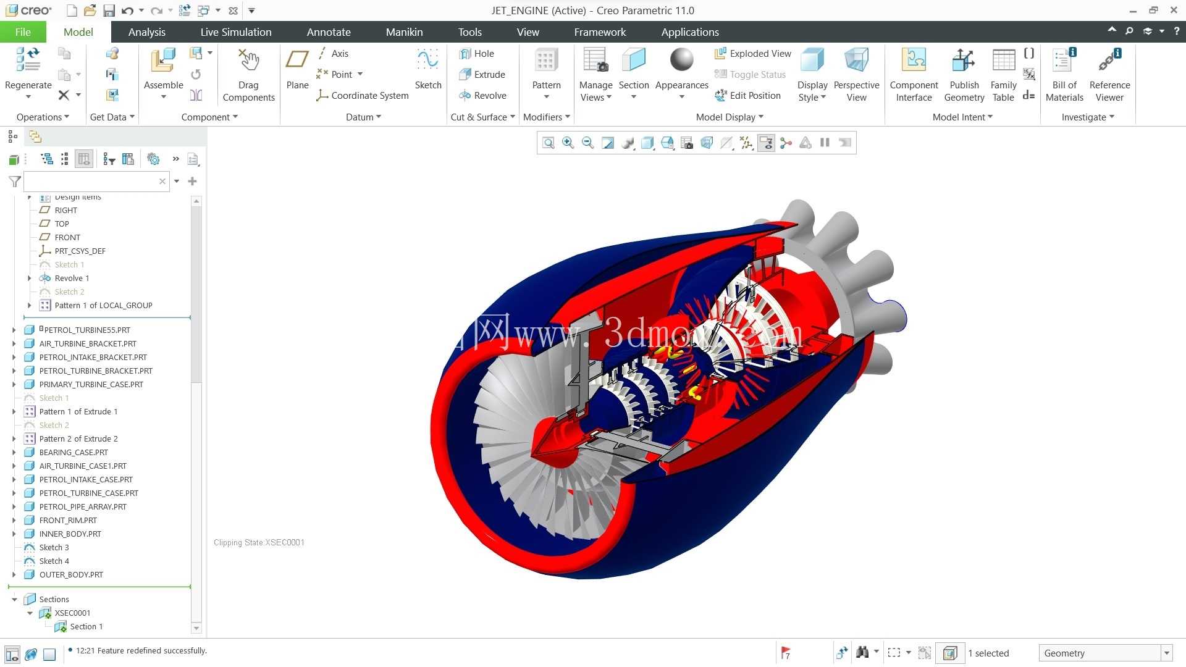The image size is (1186, 667).
Task: Click the Open file icon in quick access toolbar
Action: [90, 10]
